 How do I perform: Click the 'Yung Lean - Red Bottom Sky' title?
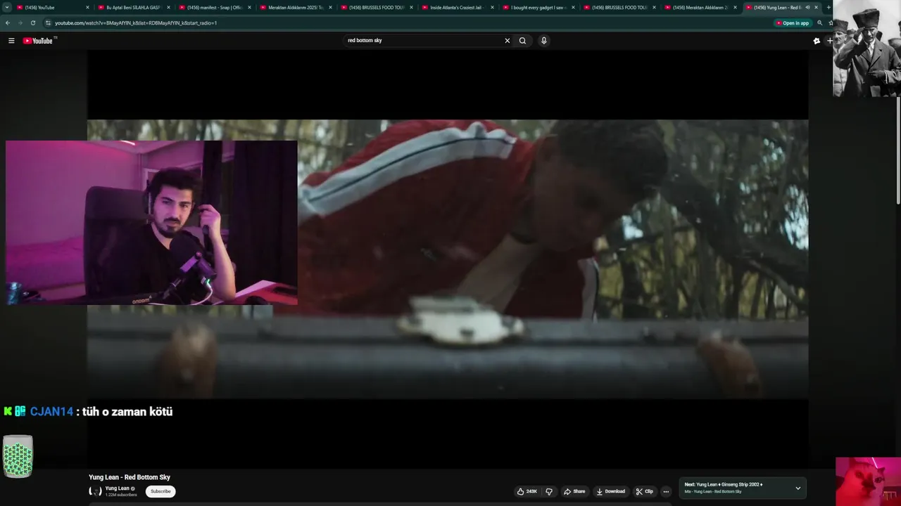click(130, 477)
